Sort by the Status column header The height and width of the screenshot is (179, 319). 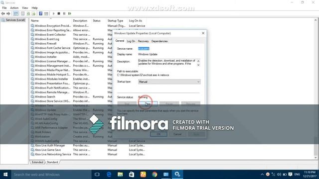[99, 21]
